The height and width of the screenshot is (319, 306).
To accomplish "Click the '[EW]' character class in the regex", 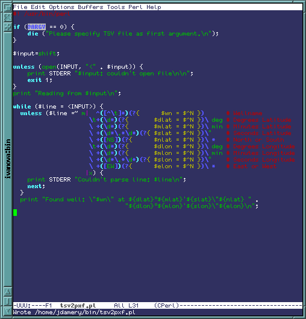I will [111, 166].
